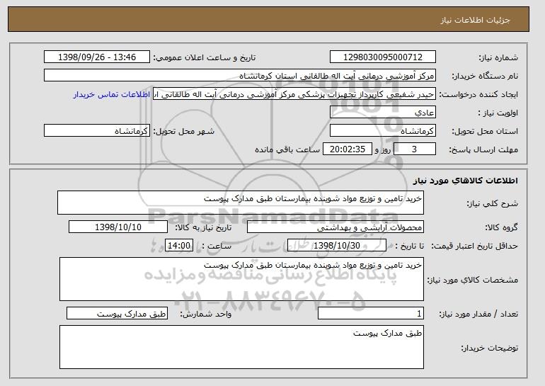This screenshot has width=545, height=386.
Task: Click the مشخصات کالای مورد نیاز text area
Action: click(x=241, y=279)
